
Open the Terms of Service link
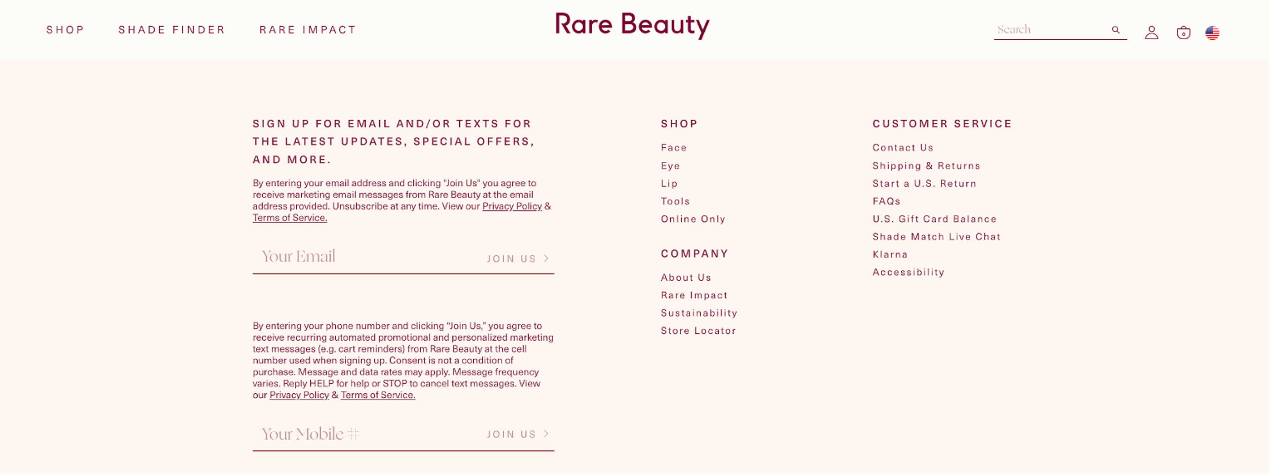(289, 217)
